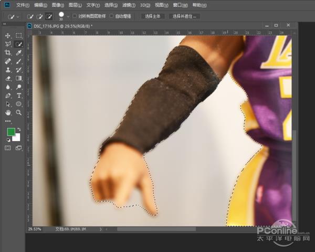
Task: Expand the tool preset picker arrow
Action: 18,16
